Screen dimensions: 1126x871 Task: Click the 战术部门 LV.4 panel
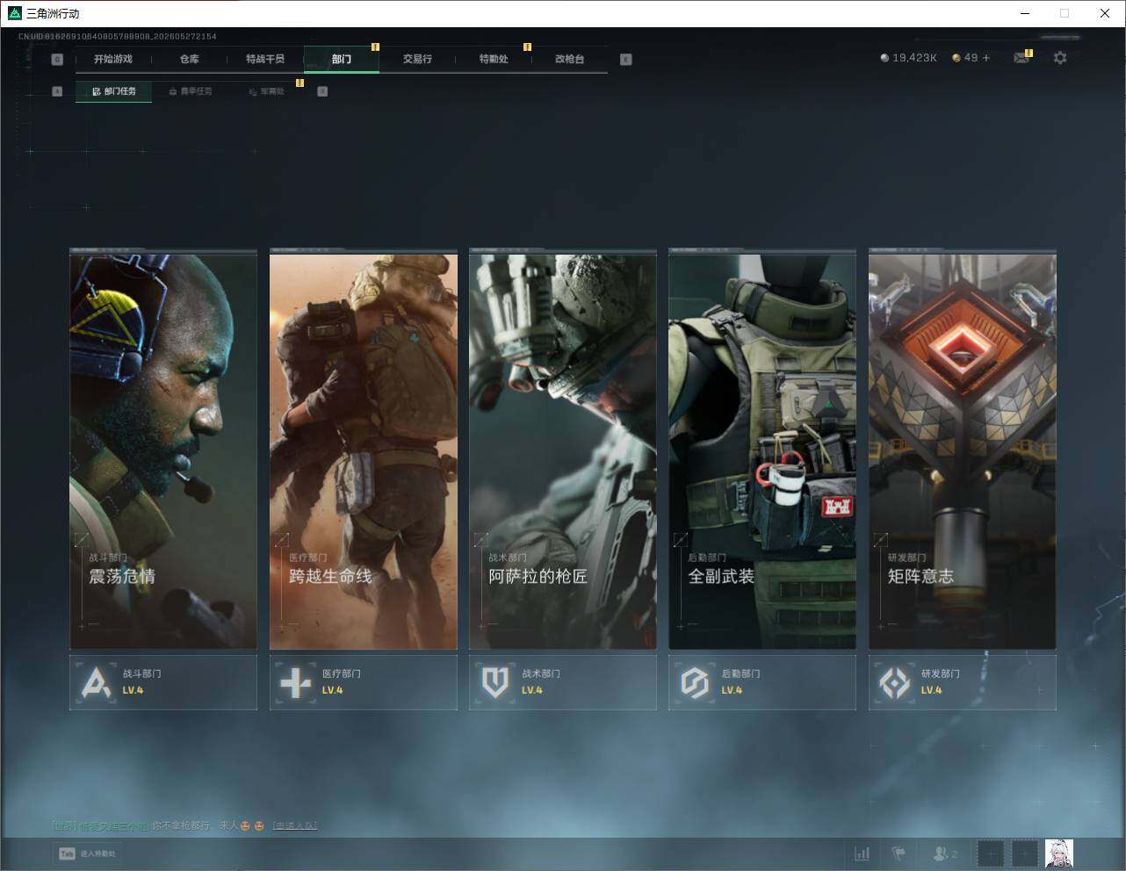pyautogui.click(x=563, y=682)
